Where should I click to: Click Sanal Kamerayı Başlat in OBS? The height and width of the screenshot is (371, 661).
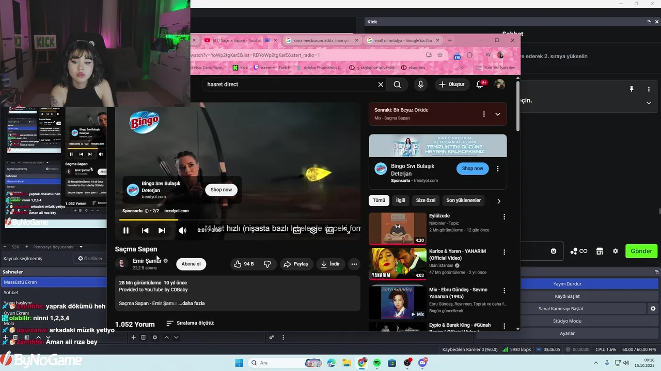(561, 309)
